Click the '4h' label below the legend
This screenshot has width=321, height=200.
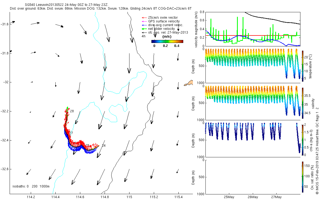[144, 36]
